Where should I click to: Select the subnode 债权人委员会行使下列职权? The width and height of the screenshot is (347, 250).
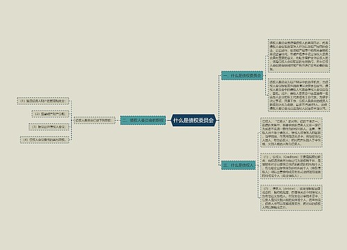tap(94, 120)
